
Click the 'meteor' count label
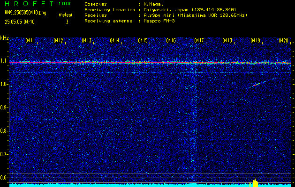pos(66,15)
